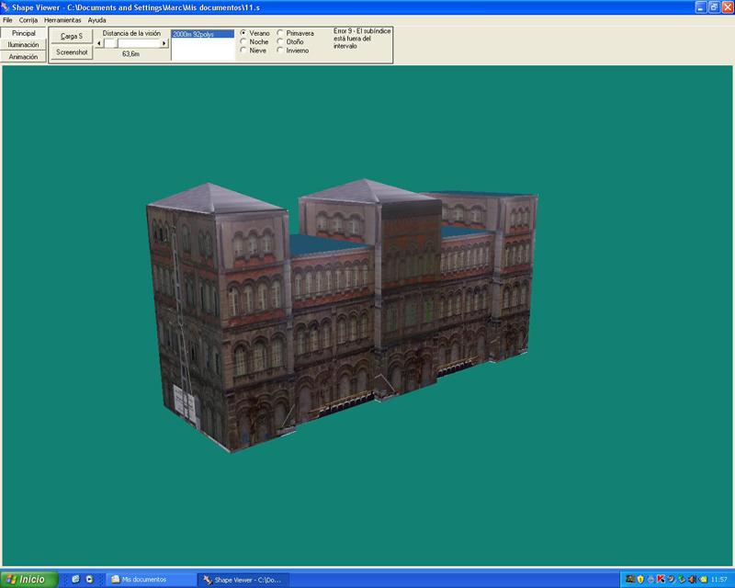Click the Kaspersky tray icon
The image size is (735, 588).
(661, 579)
